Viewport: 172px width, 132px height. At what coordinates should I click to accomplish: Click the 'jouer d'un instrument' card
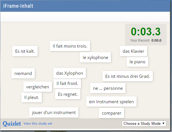(x=54, y=112)
